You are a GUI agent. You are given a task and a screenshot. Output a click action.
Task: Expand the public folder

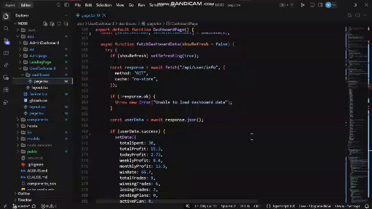pos(18,152)
